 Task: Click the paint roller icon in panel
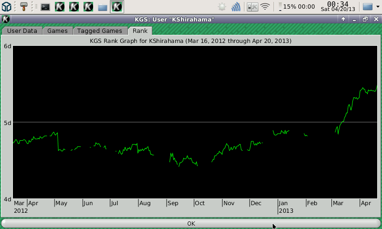[23, 7]
